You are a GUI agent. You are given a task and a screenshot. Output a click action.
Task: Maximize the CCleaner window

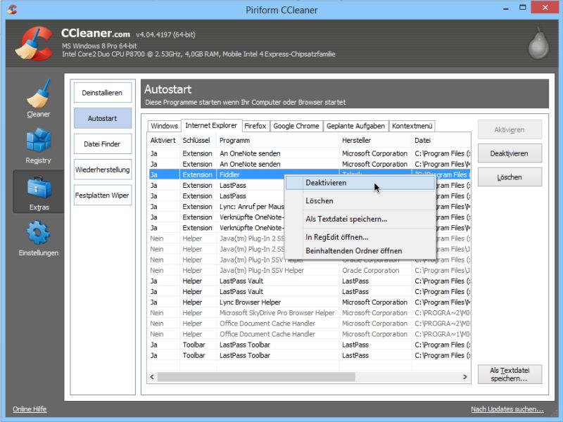(x=522, y=8)
